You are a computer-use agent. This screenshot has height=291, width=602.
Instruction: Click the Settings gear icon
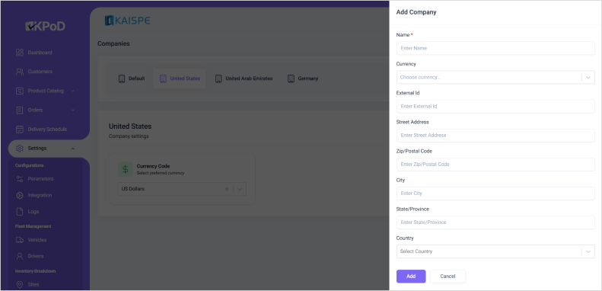coord(20,149)
